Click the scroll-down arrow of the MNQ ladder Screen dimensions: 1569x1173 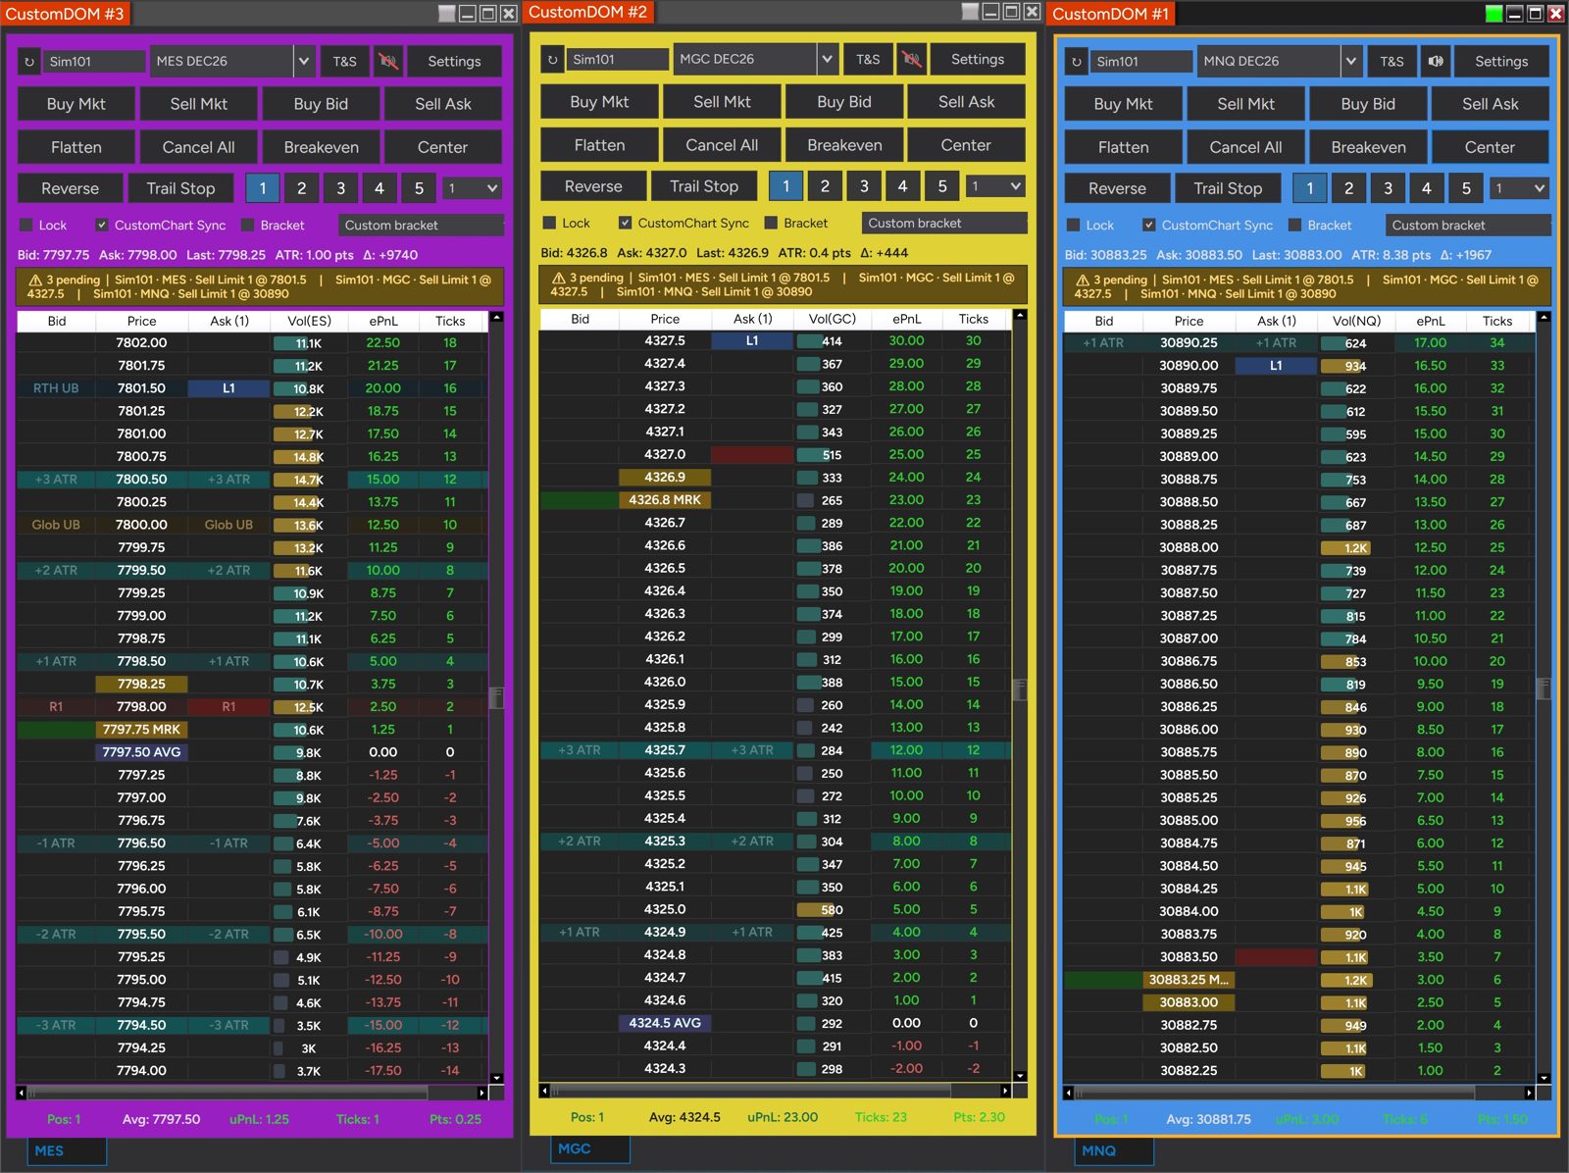click(1544, 1078)
